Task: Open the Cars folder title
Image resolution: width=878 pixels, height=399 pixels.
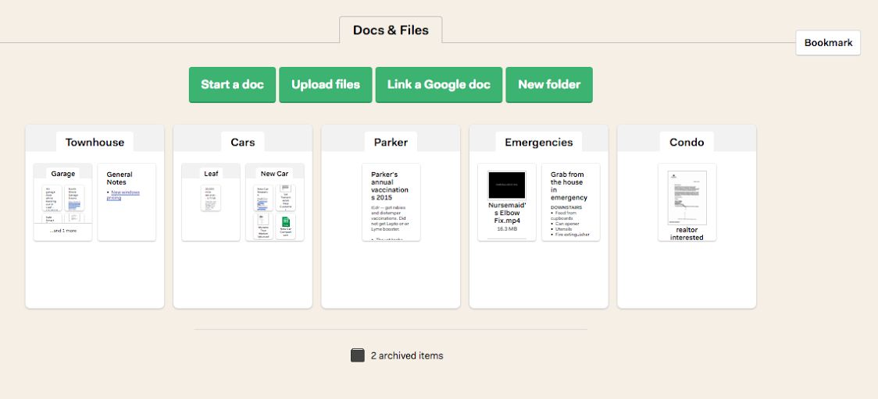Action: 242,143
